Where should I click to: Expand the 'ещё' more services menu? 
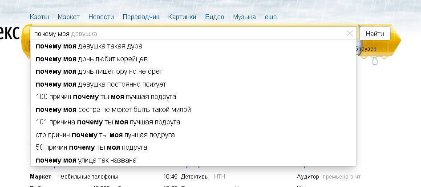tap(271, 17)
